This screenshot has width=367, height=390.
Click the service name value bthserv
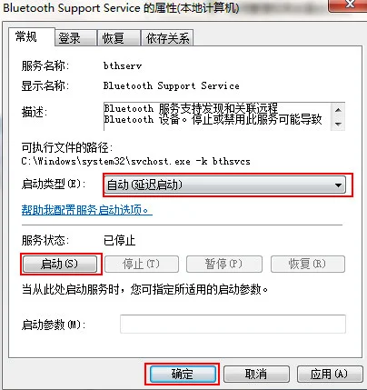tap(123, 65)
